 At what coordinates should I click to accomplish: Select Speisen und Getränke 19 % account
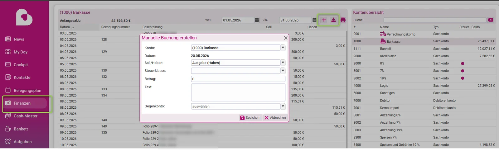point(424,145)
